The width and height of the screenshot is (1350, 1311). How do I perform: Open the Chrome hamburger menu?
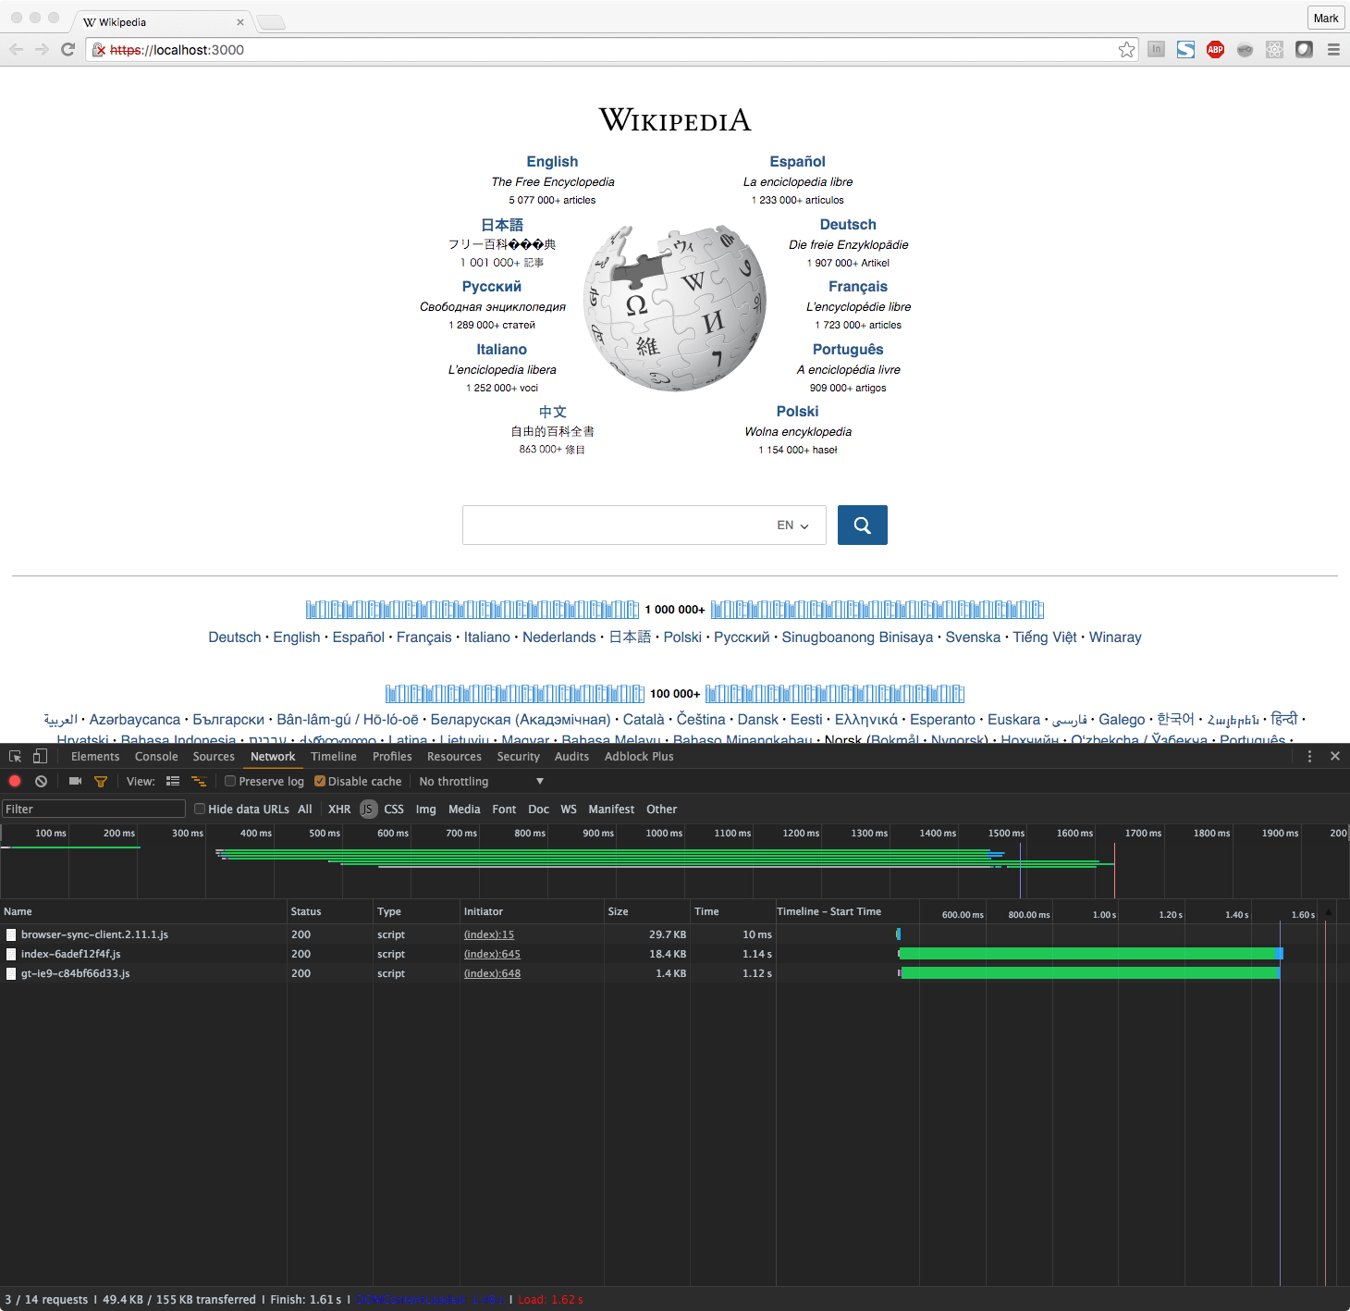pyautogui.click(x=1333, y=50)
